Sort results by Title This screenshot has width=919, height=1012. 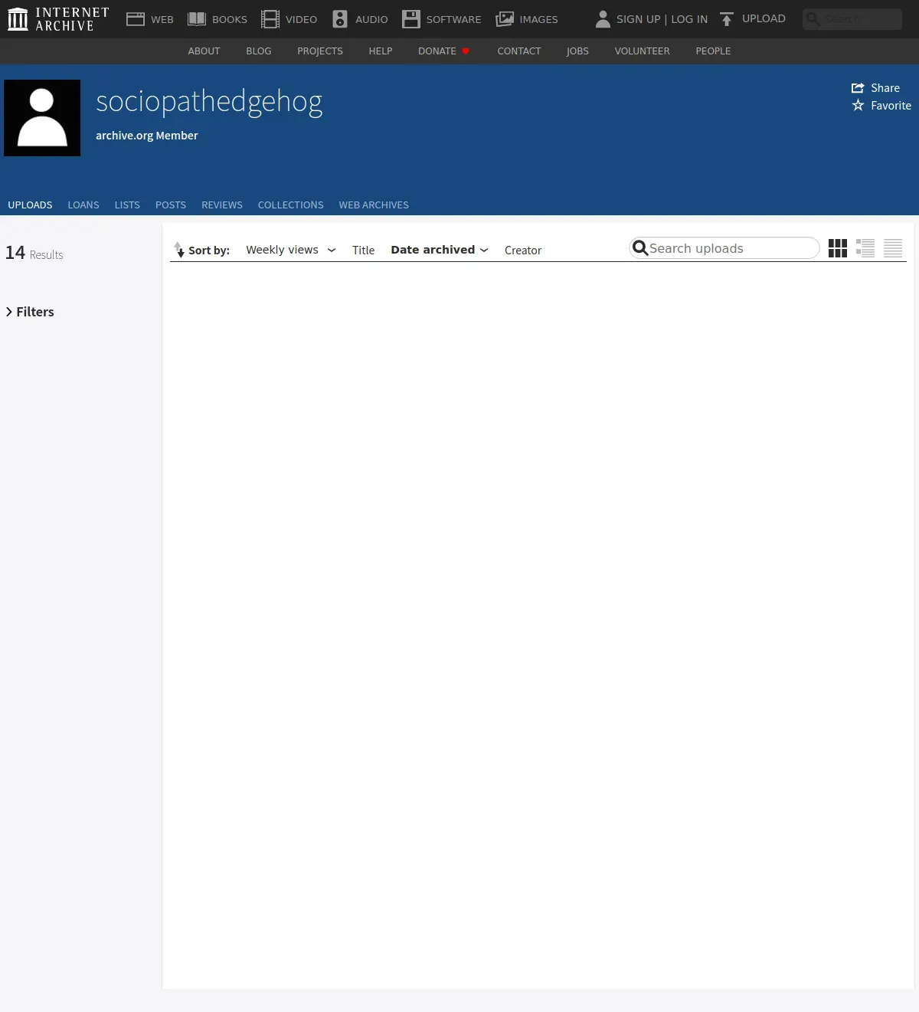[x=364, y=251]
